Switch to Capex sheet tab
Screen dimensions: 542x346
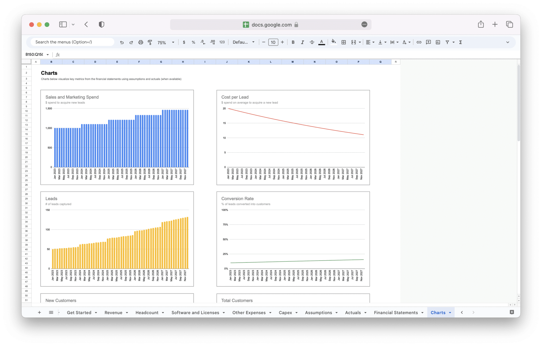pyautogui.click(x=285, y=312)
